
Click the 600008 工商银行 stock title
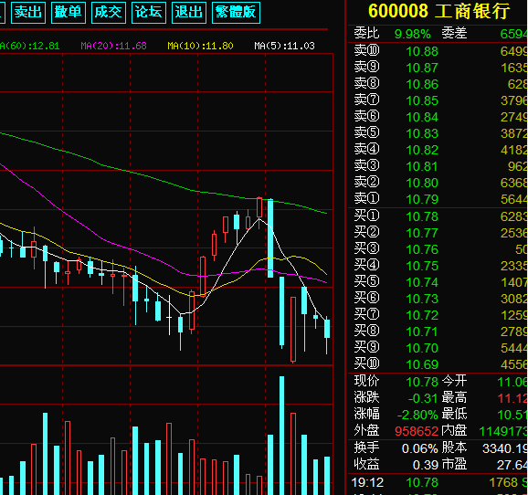(x=438, y=11)
